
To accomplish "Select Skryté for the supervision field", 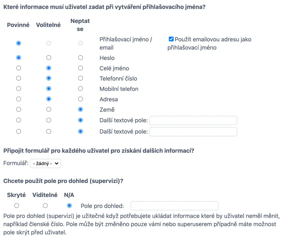I will click(x=17, y=205).
